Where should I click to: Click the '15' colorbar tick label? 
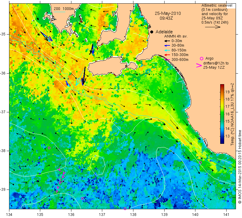227,121
